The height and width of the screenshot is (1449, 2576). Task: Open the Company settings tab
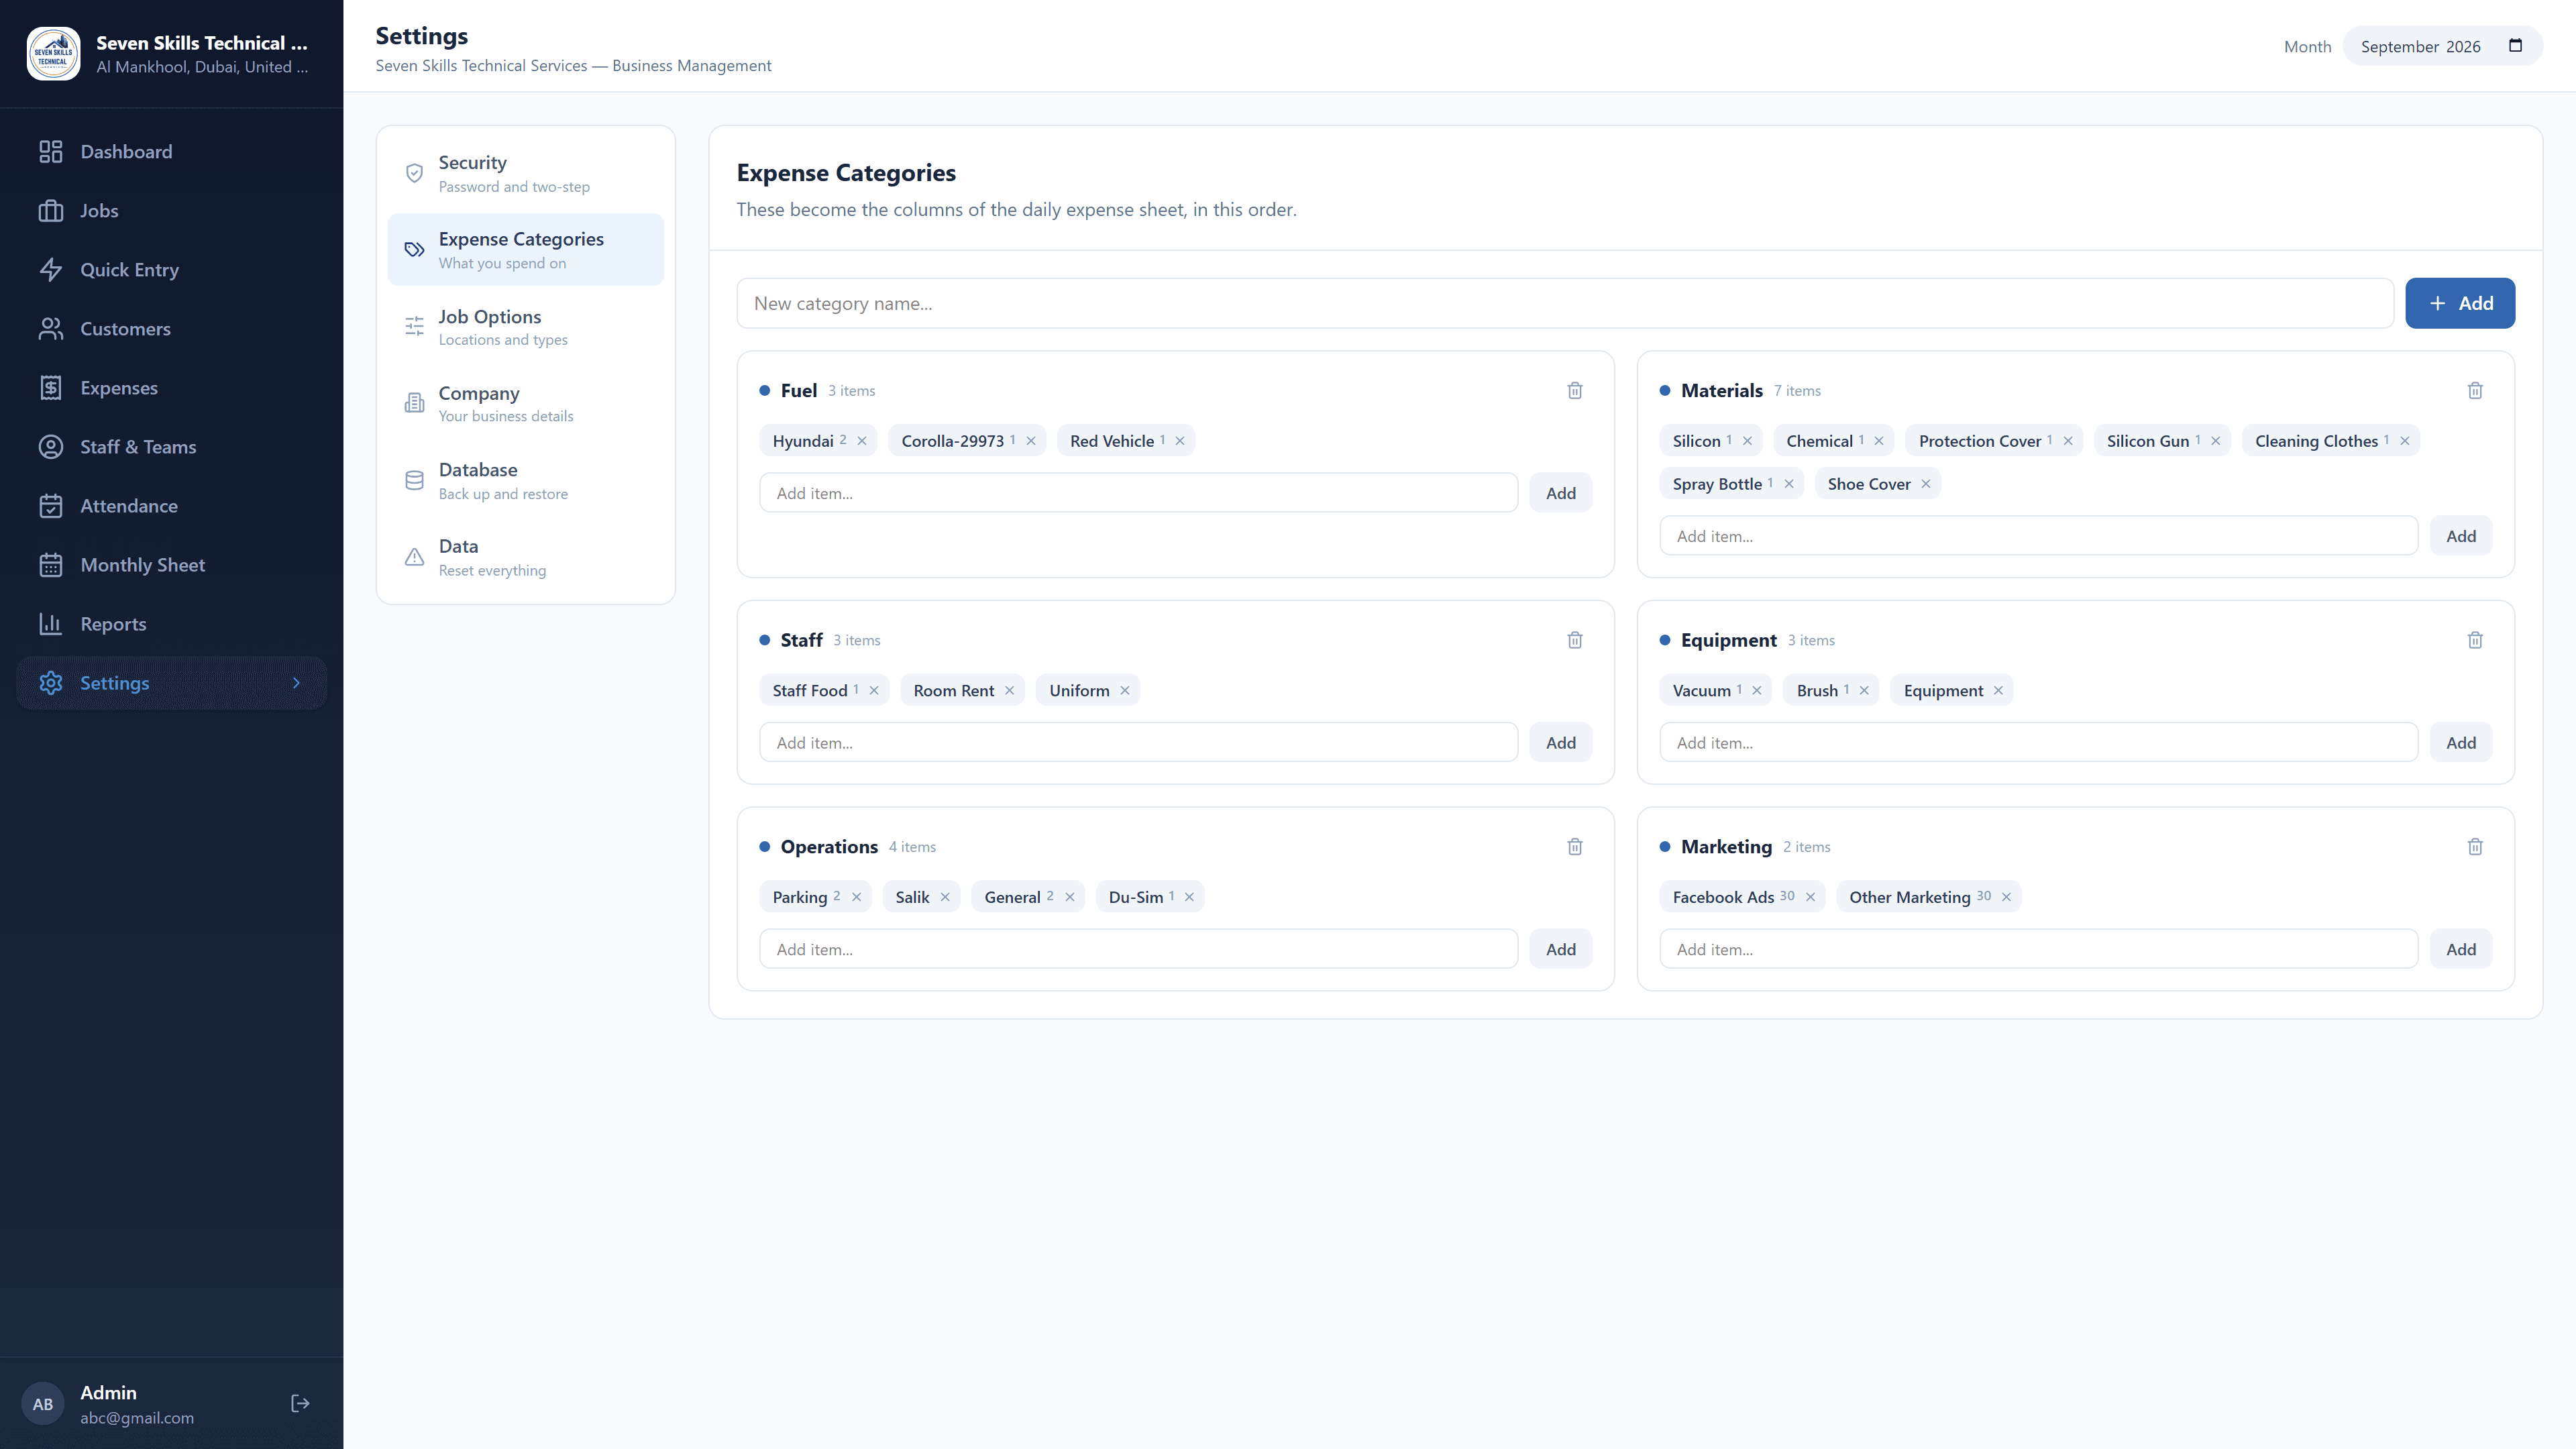click(526, 403)
